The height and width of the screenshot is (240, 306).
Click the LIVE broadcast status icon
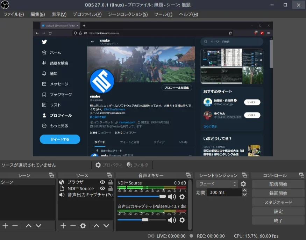(151, 236)
